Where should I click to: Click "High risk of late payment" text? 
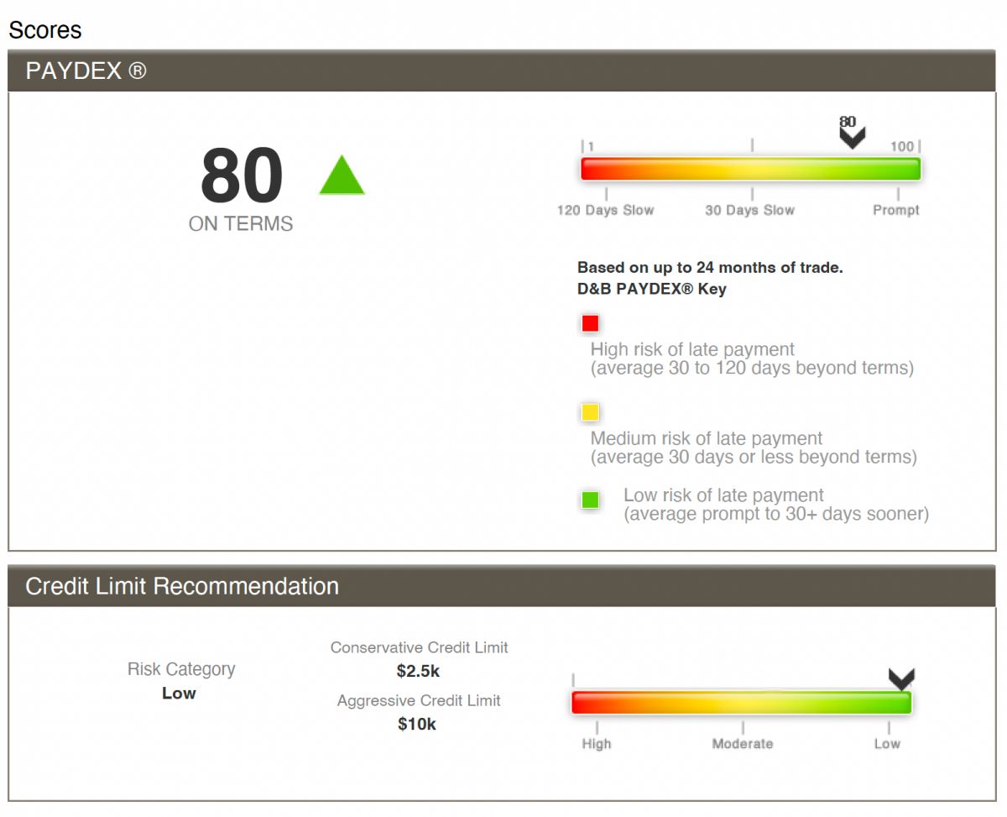click(x=692, y=349)
